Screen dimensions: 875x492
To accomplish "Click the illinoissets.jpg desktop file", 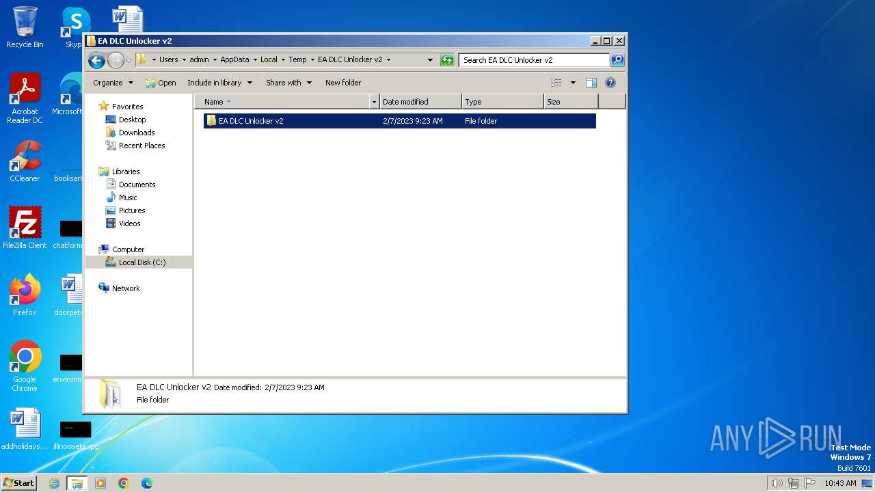I will [x=75, y=435].
